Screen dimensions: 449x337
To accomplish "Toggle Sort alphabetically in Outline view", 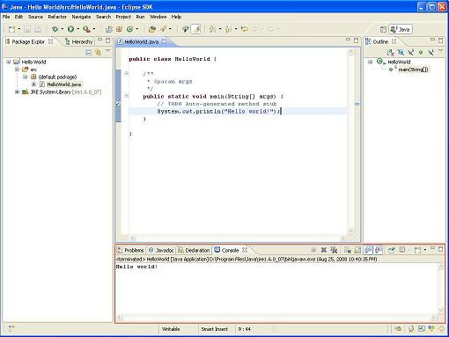I will point(390,52).
